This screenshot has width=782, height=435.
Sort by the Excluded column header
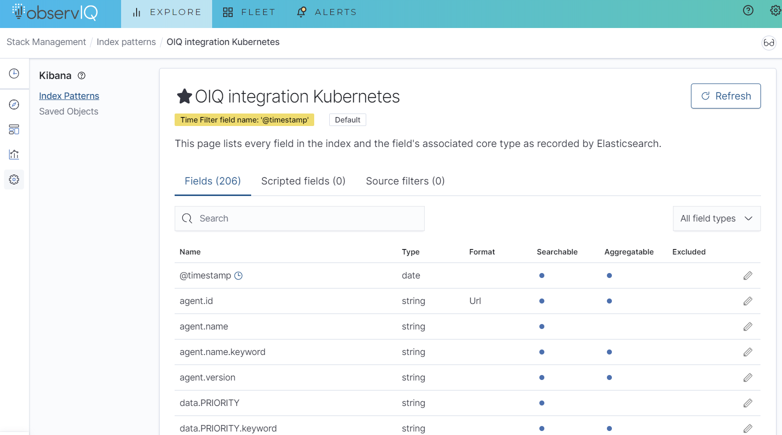click(689, 252)
